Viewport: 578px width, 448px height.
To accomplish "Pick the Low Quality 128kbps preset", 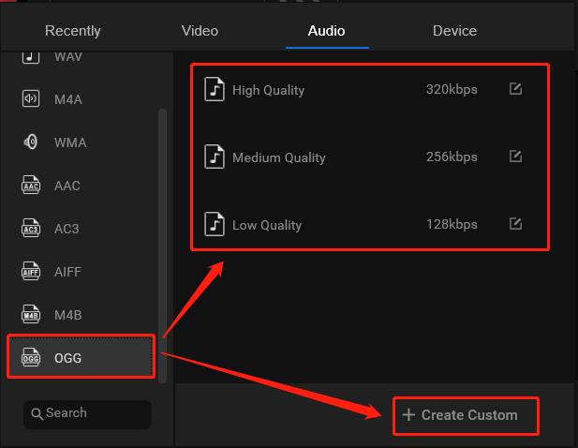I will pos(370,224).
